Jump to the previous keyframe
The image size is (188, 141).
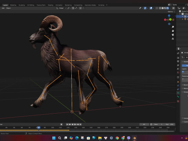(70, 125)
